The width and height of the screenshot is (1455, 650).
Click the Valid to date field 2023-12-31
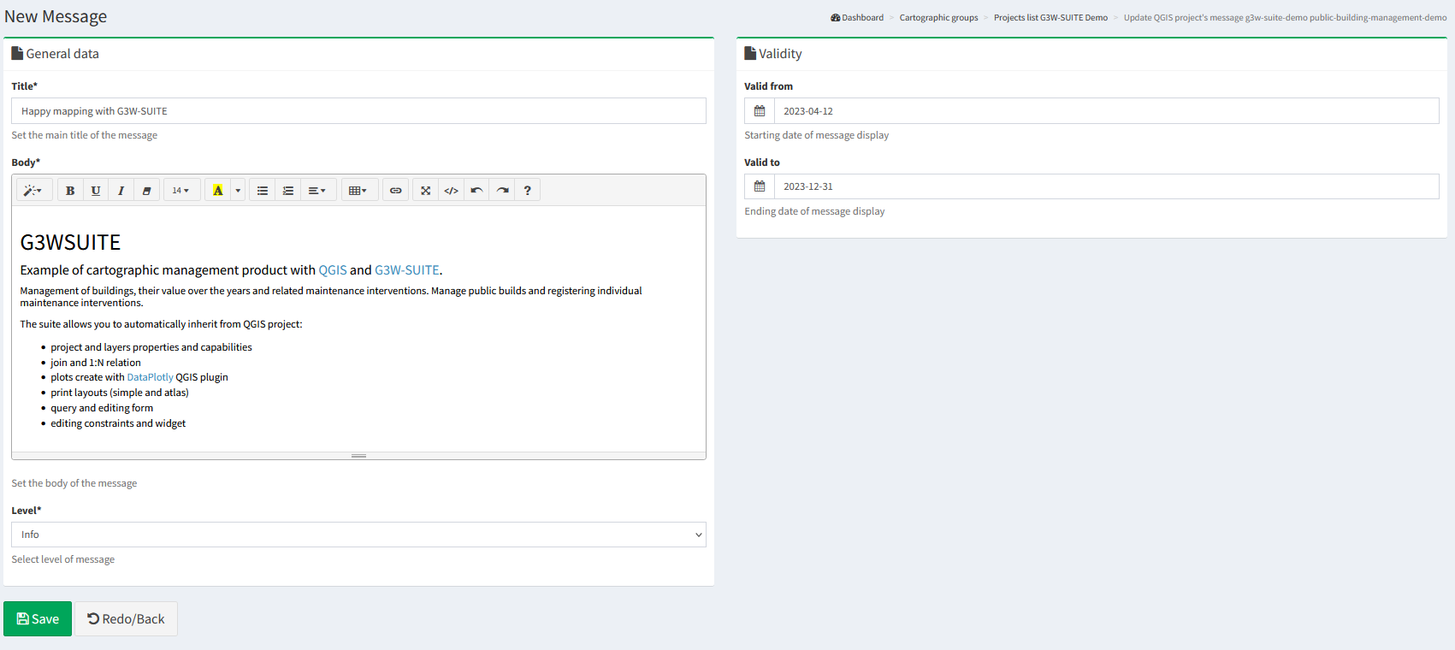(x=1107, y=186)
